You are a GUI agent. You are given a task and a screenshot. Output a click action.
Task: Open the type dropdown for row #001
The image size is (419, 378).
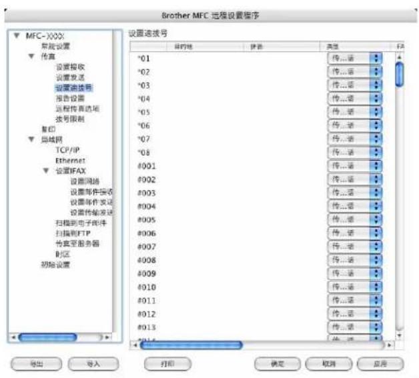tap(354, 166)
